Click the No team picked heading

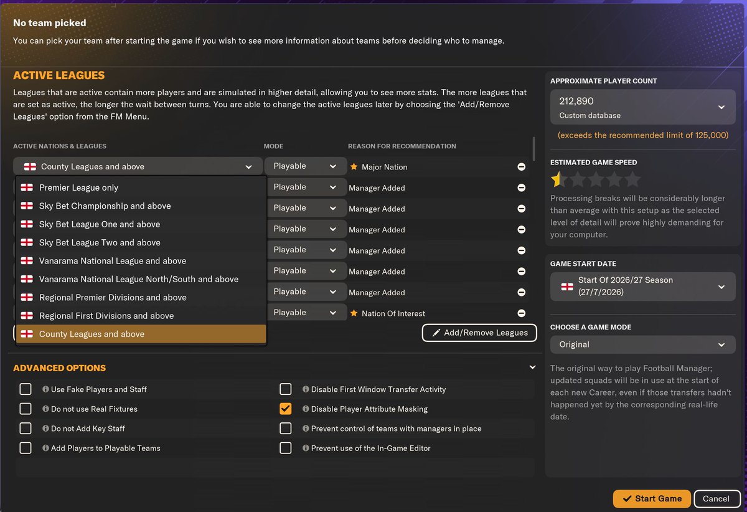50,23
